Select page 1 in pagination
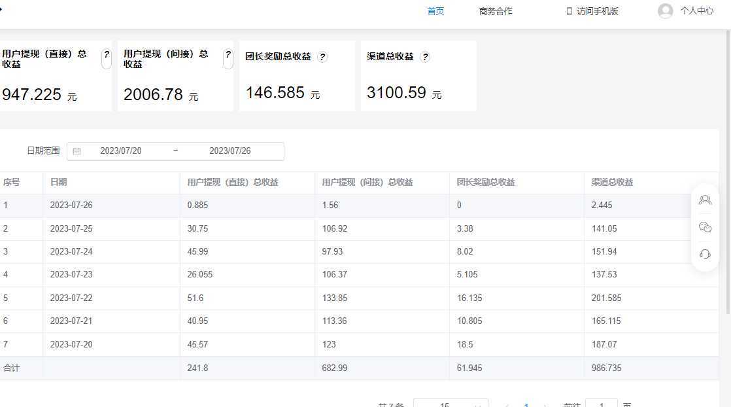 click(526, 404)
